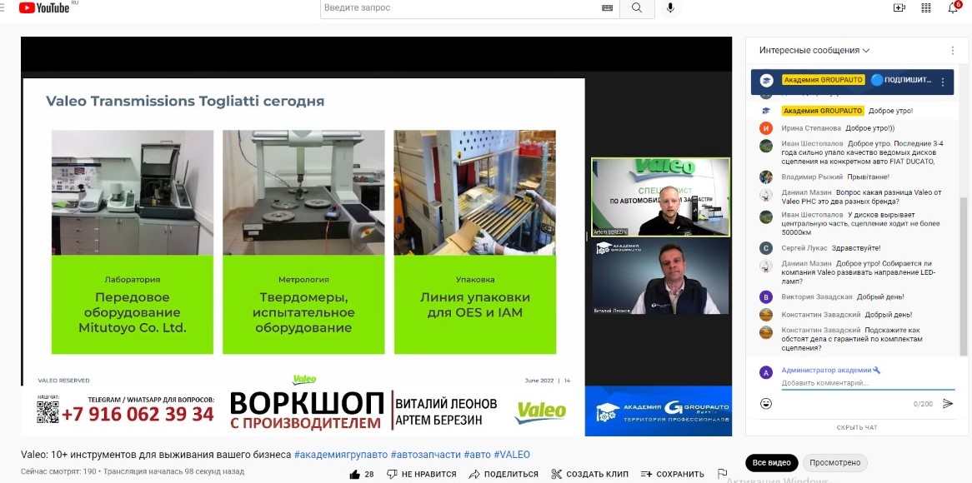Click the Виталий Леонов webcam thumbnail

[x=661, y=276]
